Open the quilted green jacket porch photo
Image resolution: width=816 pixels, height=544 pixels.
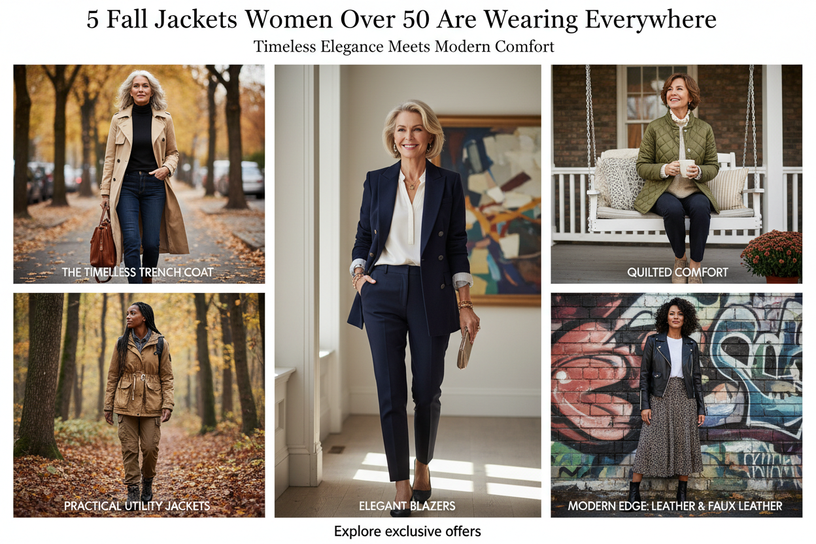pos(676,174)
